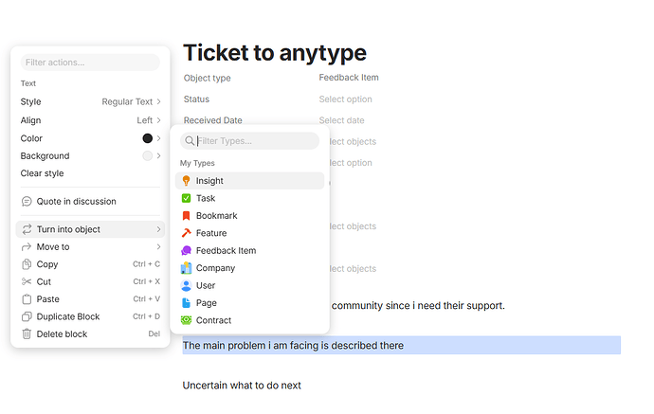Click the Duplicate Block icon
The image size is (654, 414).
tap(27, 316)
